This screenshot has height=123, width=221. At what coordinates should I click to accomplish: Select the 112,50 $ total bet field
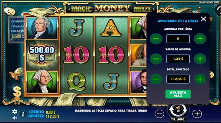click(178, 79)
